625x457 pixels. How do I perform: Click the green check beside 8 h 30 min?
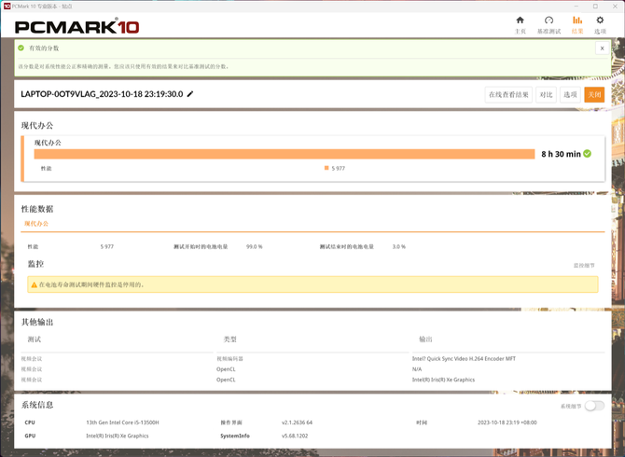coord(587,153)
